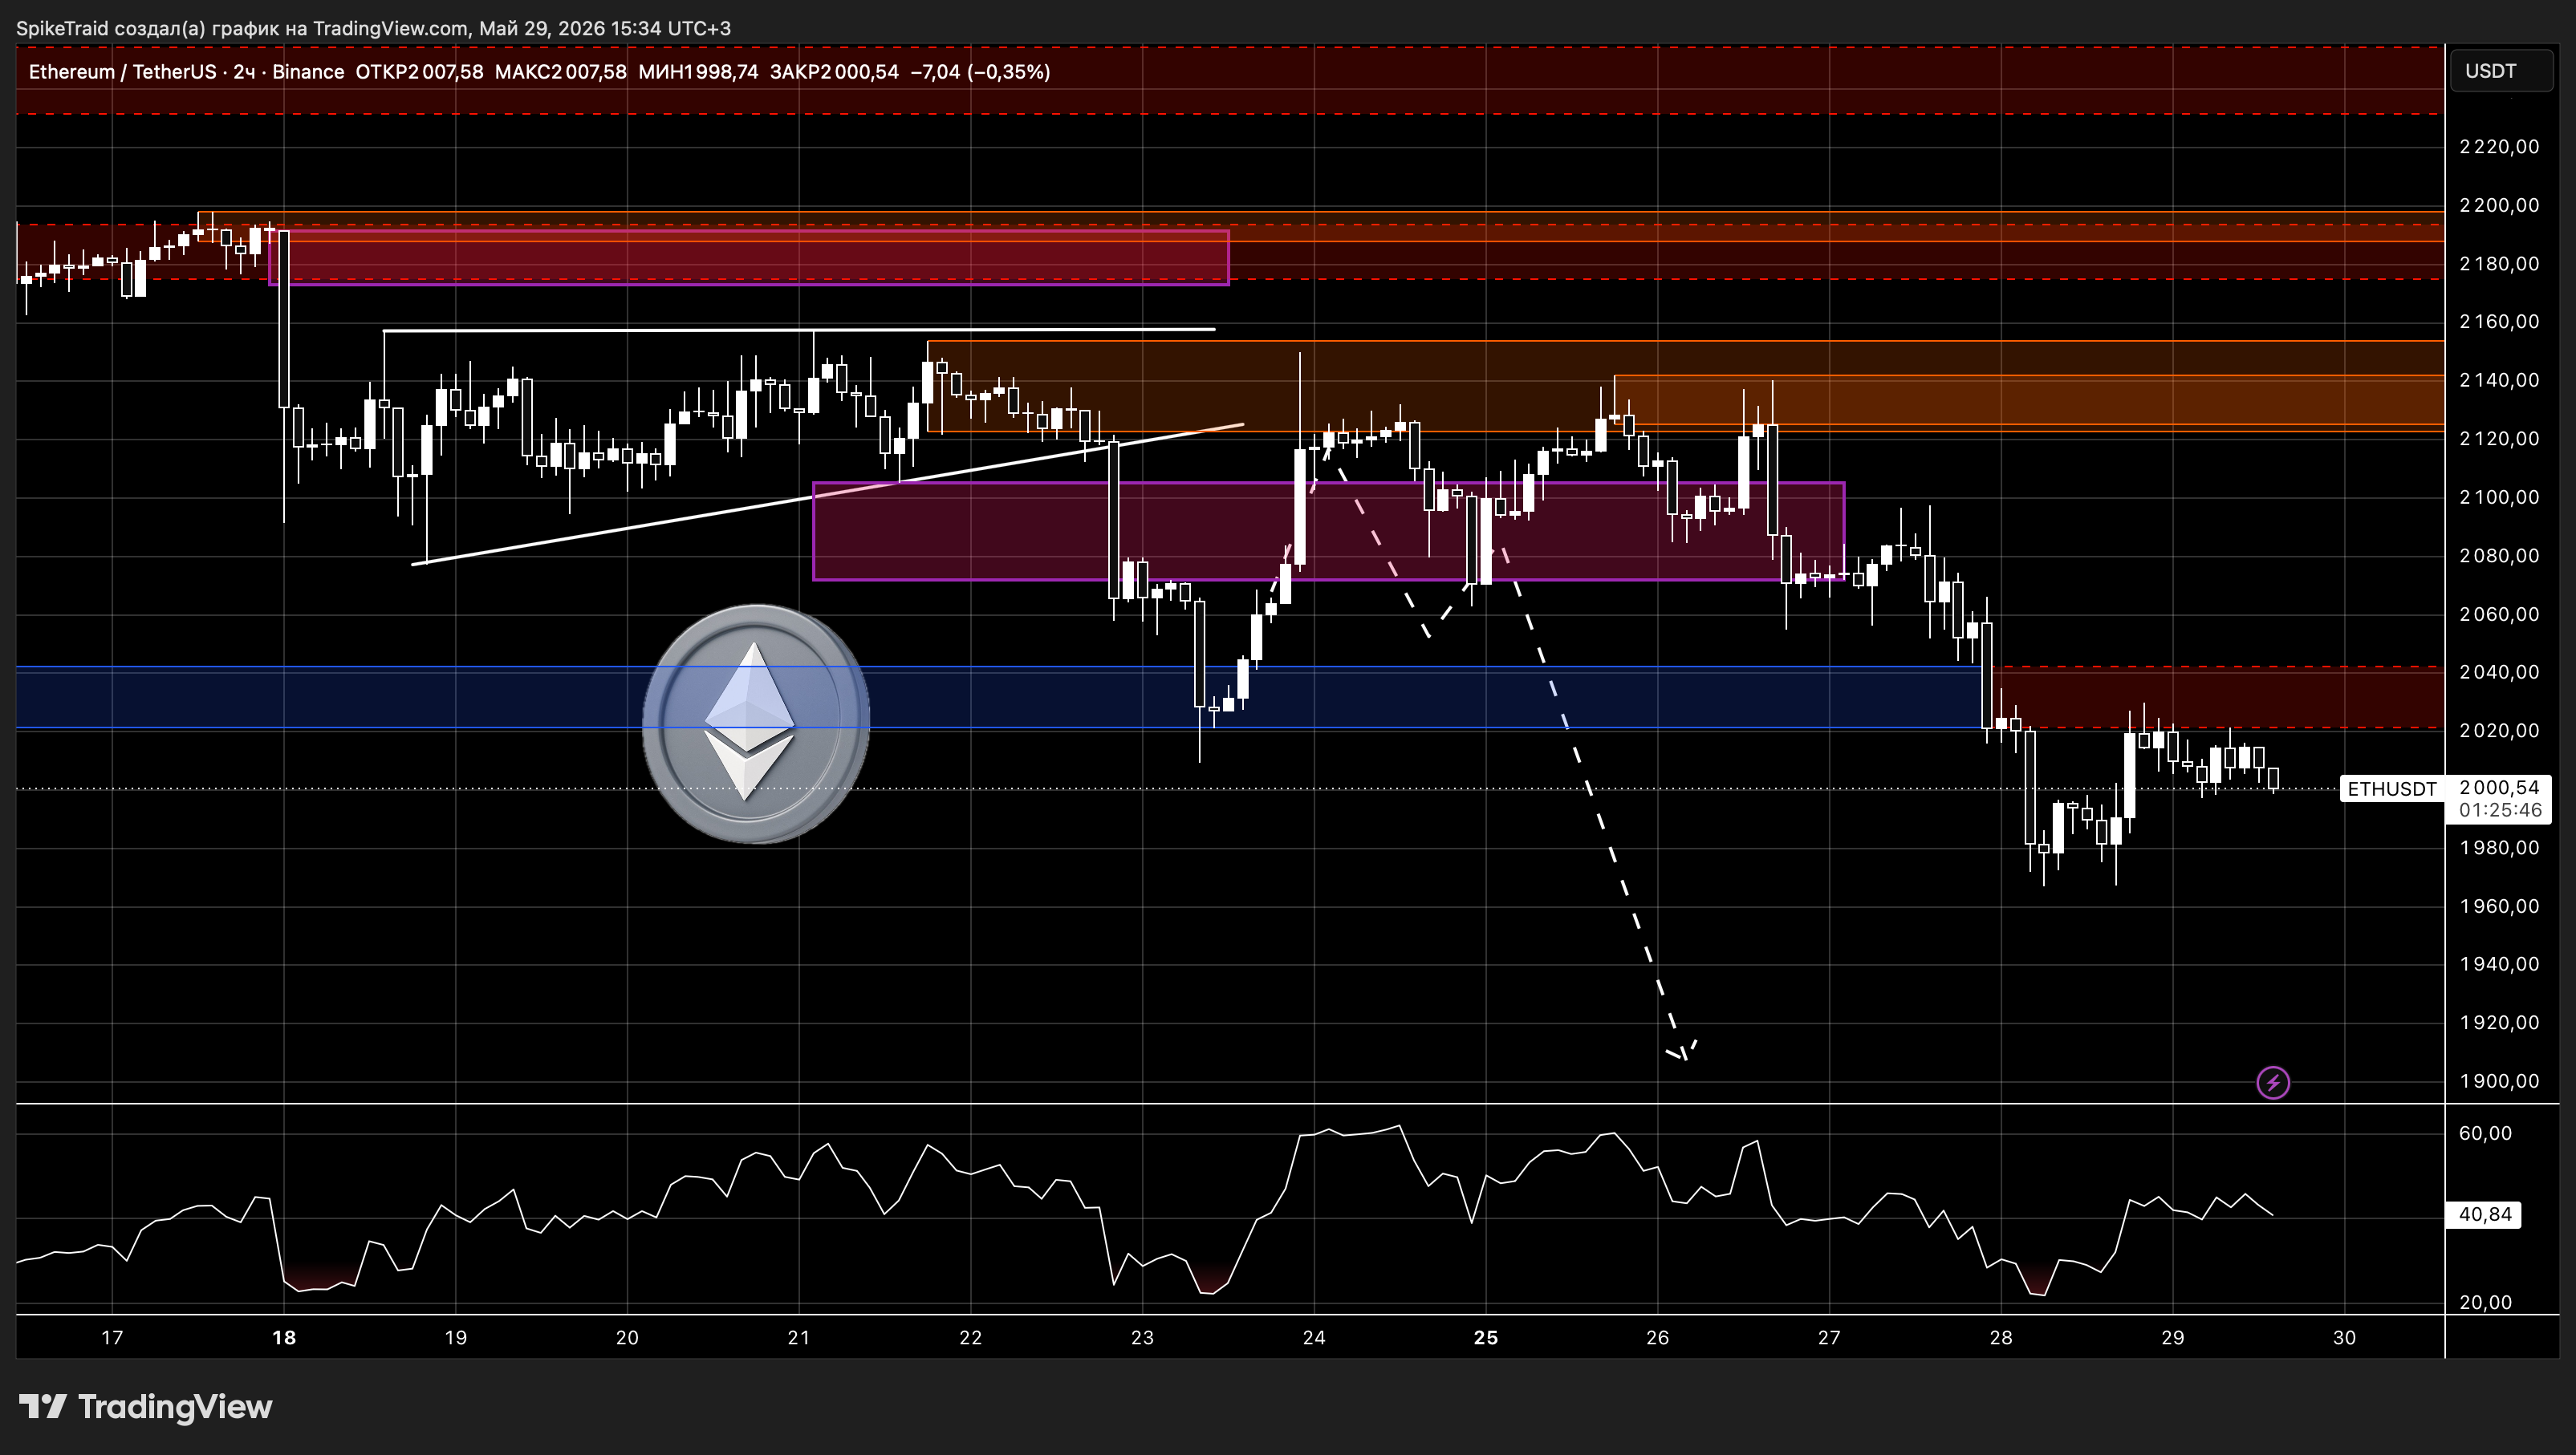2576x1455 pixels.
Task: Click date 18 on the time axis
Action: point(284,1337)
